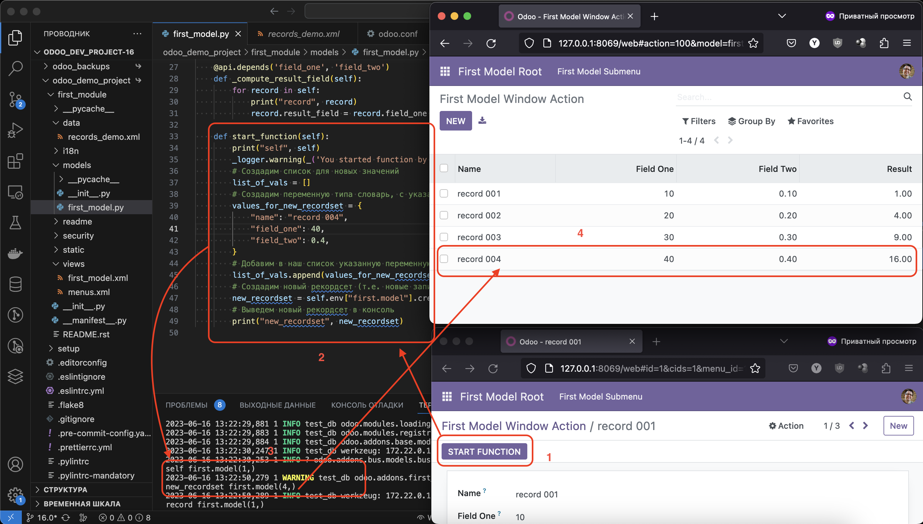
Task: Open the Manage gear icon in VS Code
Action: (x=15, y=495)
